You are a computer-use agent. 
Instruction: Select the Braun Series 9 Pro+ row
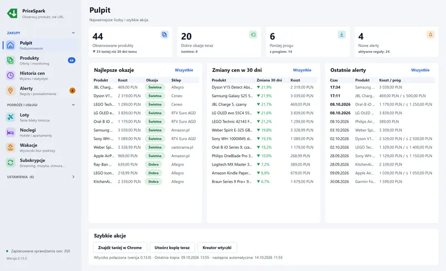[x=263, y=181]
